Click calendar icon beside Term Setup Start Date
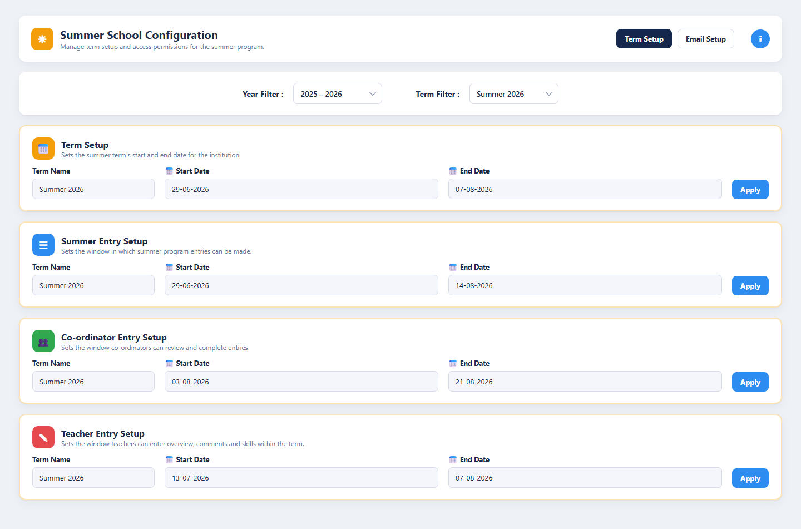Image resolution: width=801 pixels, height=529 pixels. coord(169,171)
